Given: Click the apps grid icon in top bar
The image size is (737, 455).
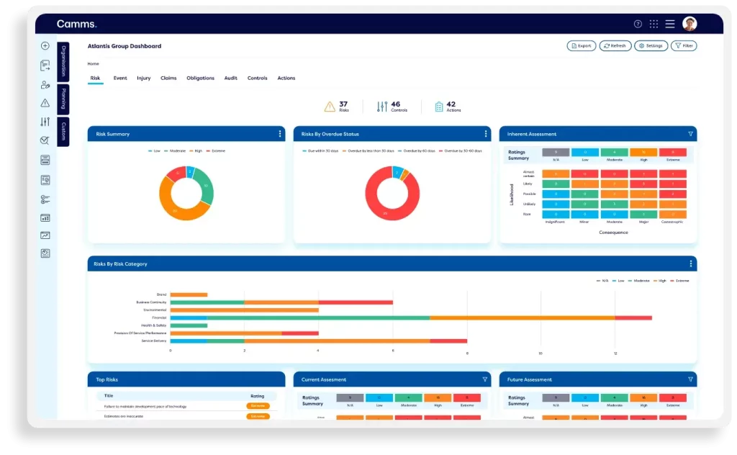Looking at the screenshot, I should 654,23.
